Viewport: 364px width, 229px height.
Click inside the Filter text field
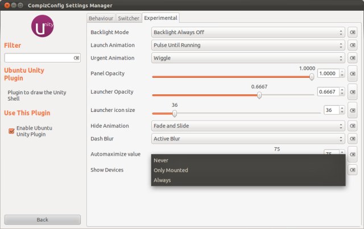(39, 58)
